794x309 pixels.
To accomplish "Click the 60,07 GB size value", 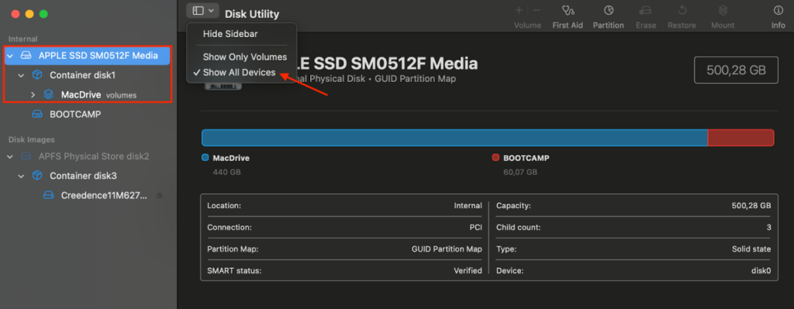I will click(520, 173).
